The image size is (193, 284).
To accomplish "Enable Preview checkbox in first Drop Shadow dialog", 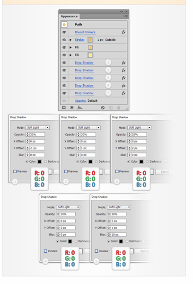I will coord(15,171).
